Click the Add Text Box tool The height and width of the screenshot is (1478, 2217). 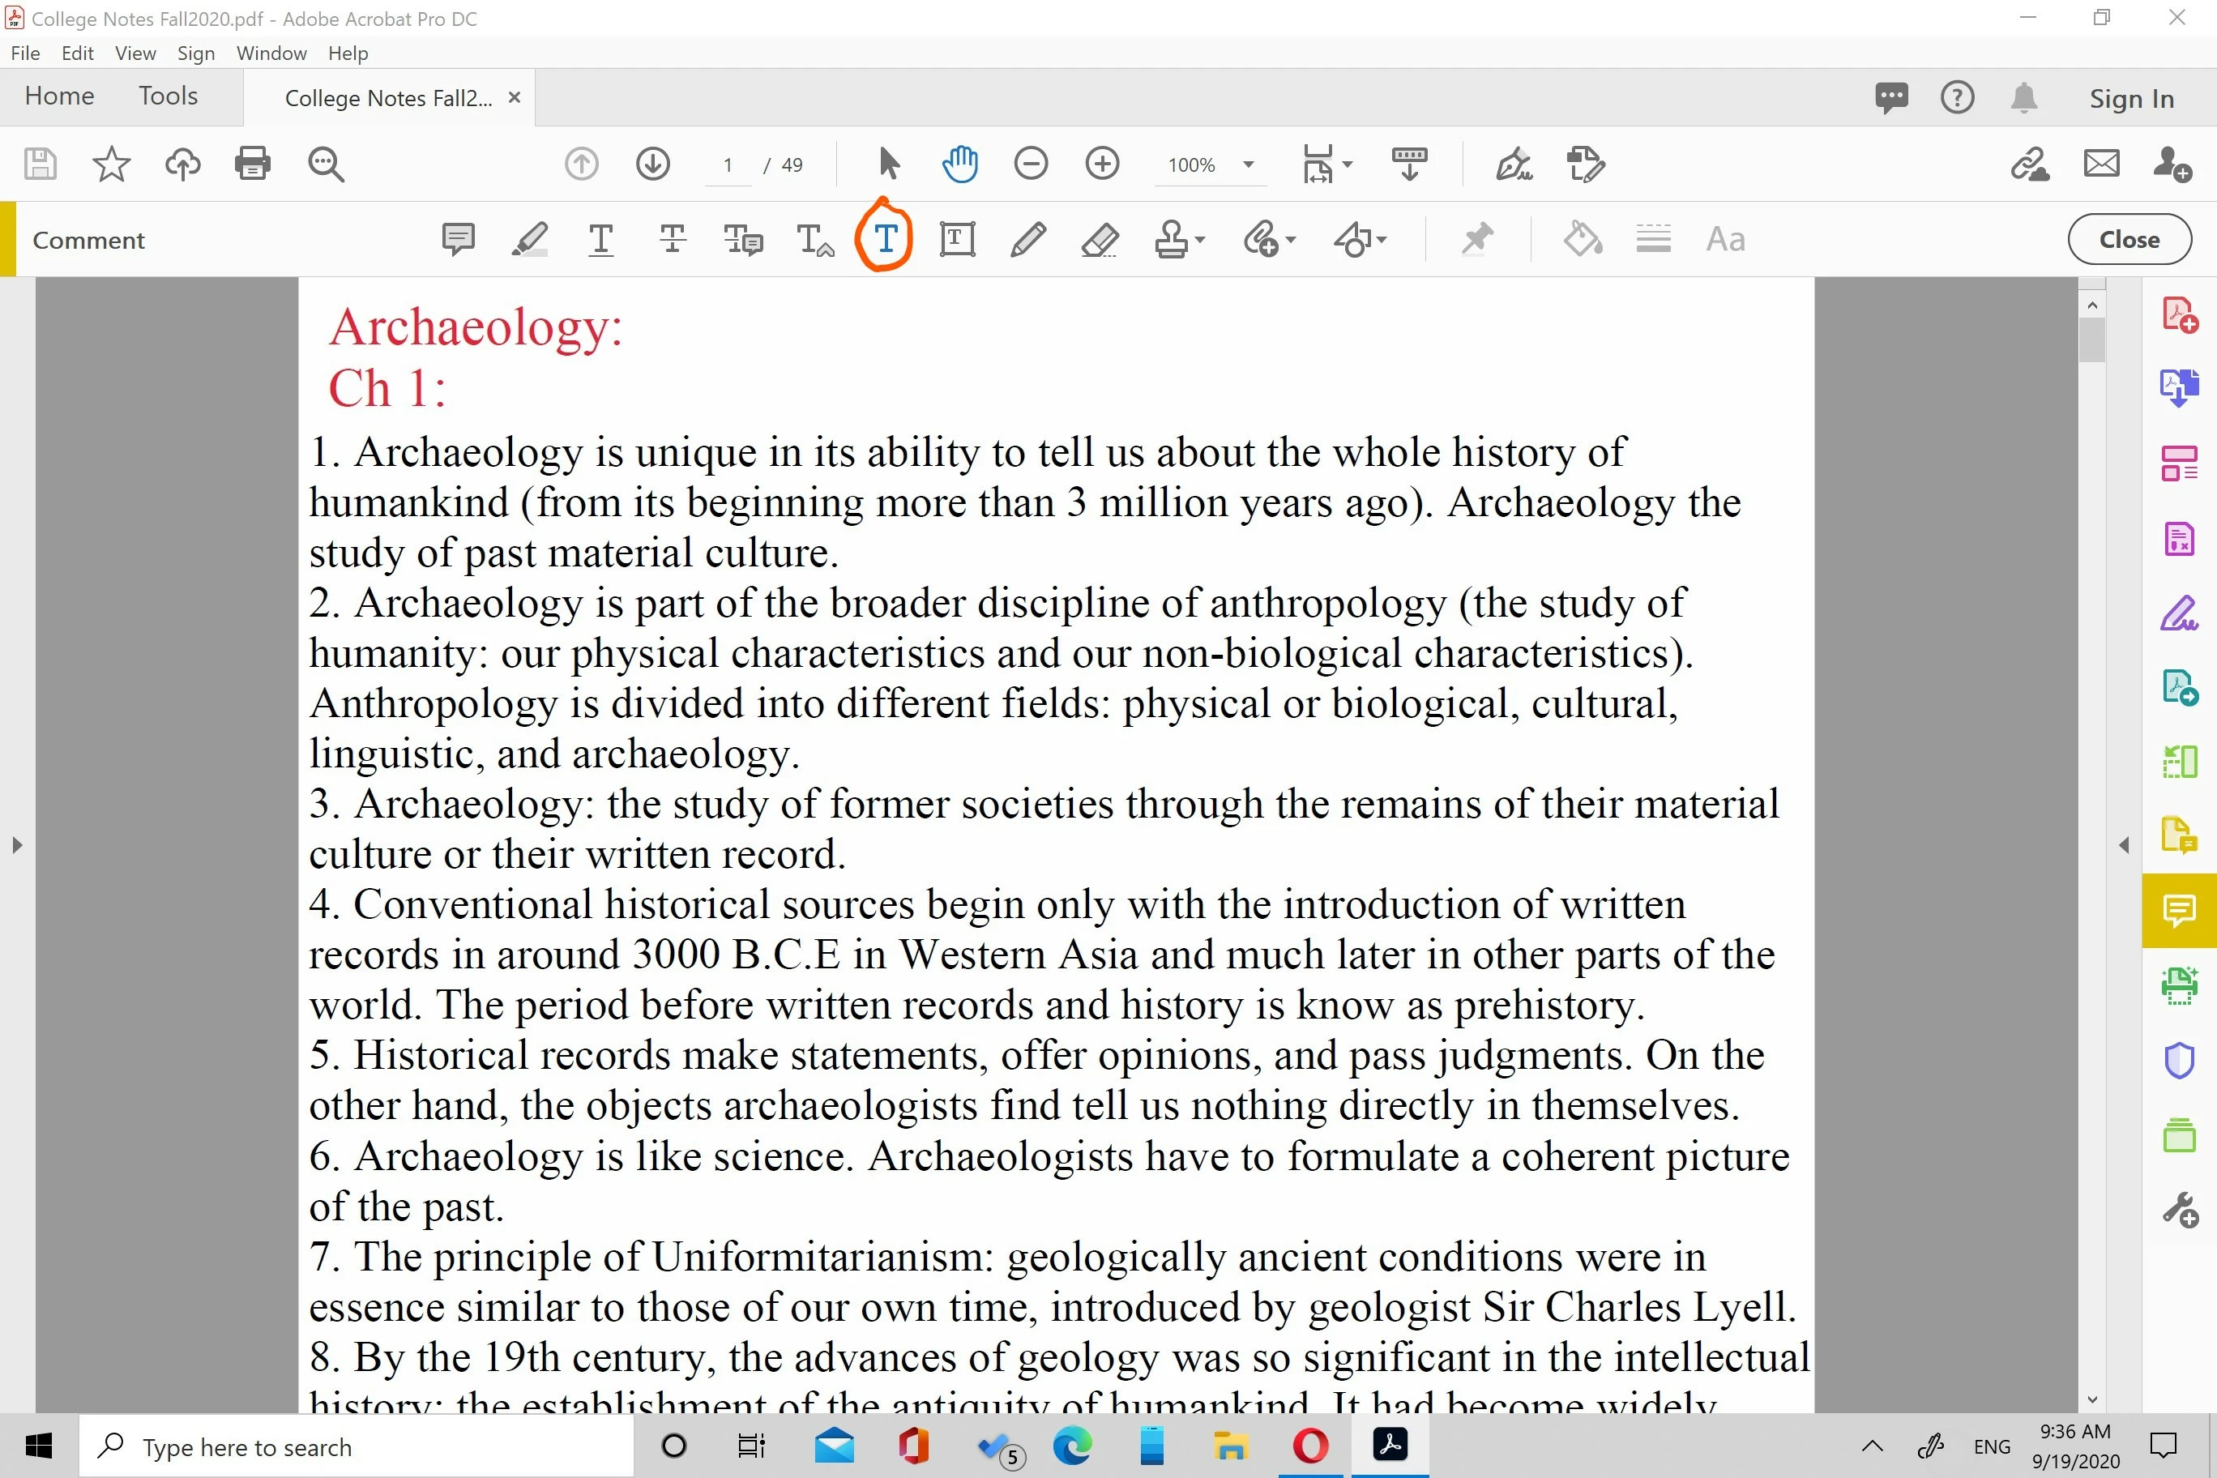pos(957,239)
